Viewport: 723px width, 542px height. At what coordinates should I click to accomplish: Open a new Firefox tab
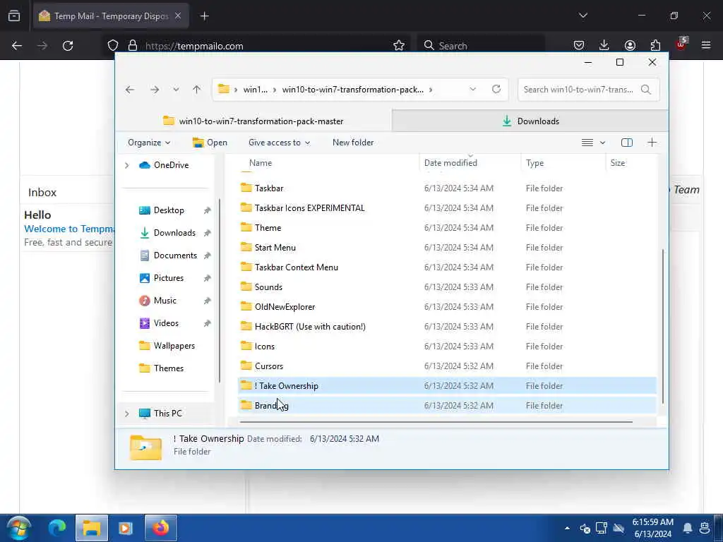pos(205,16)
